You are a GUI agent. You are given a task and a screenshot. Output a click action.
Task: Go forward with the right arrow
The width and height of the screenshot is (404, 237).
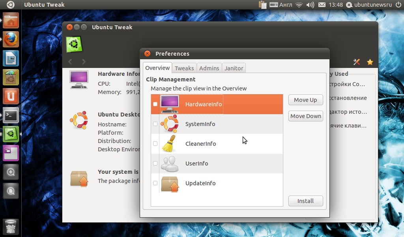click(84, 62)
